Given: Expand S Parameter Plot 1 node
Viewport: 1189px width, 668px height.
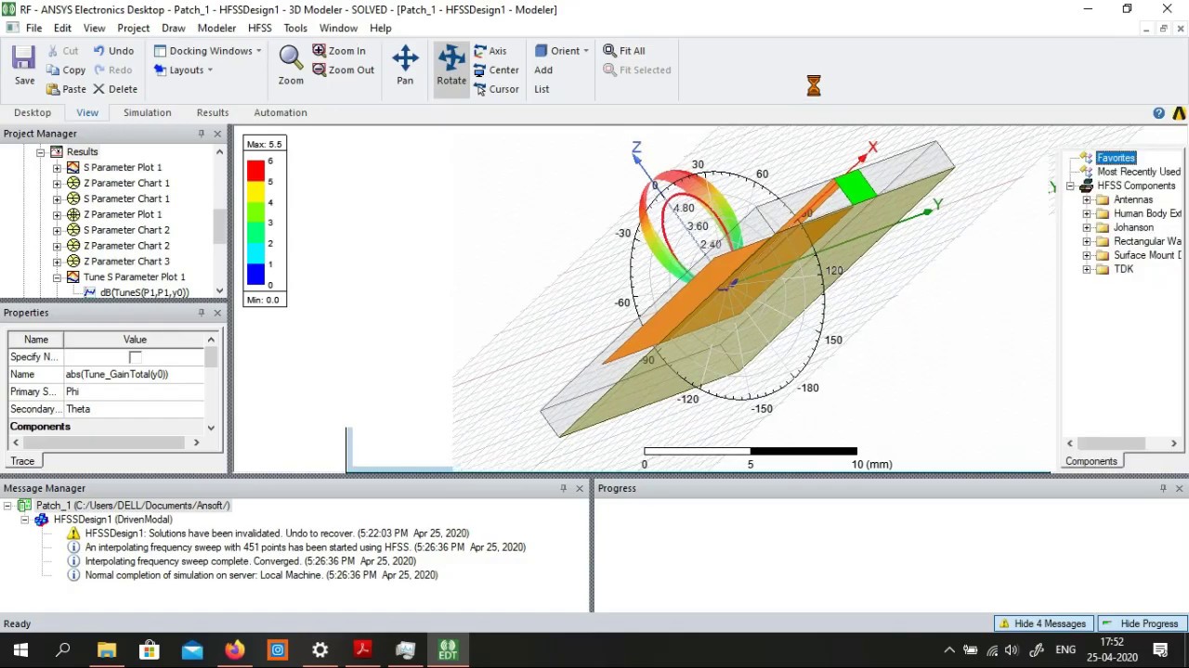Looking at the screenshot, I should [57, 168].
